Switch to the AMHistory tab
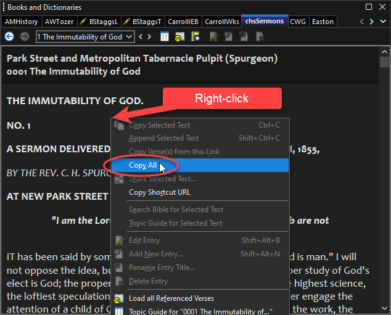The image size is (391, 315). point(22,22)
